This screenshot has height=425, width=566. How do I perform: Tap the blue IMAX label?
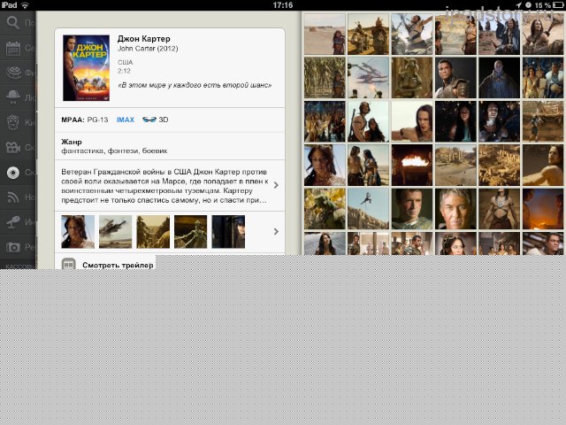point(126,120)
